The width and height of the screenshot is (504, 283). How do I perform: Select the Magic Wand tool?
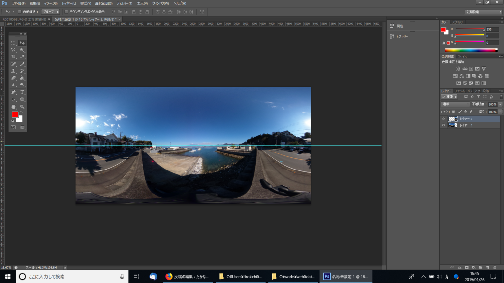(22, 50)
